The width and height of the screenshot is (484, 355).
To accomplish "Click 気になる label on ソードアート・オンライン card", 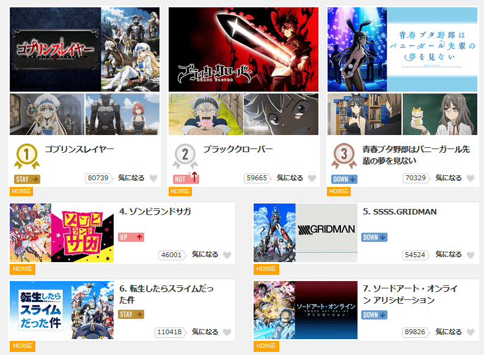I will click(x=449, y=332).
